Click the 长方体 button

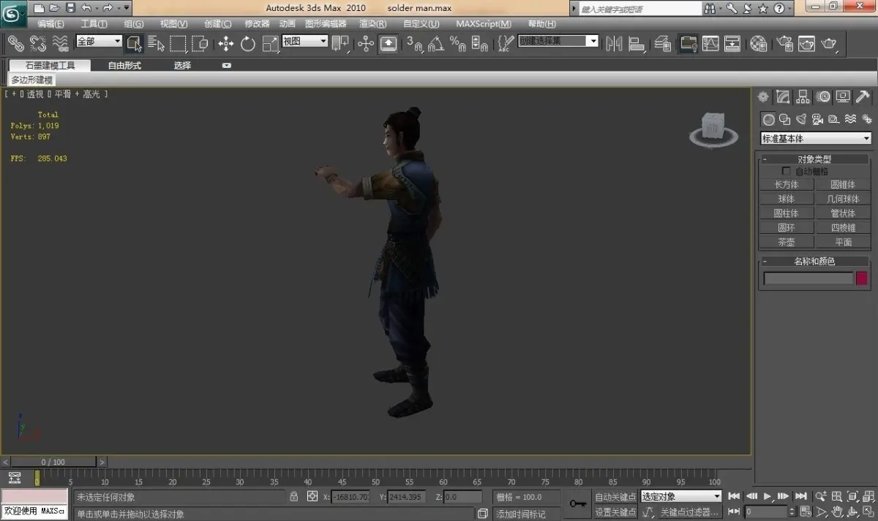pos(787,185)
